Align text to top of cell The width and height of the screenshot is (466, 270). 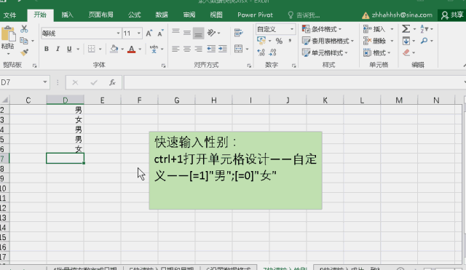pos(175,32)
